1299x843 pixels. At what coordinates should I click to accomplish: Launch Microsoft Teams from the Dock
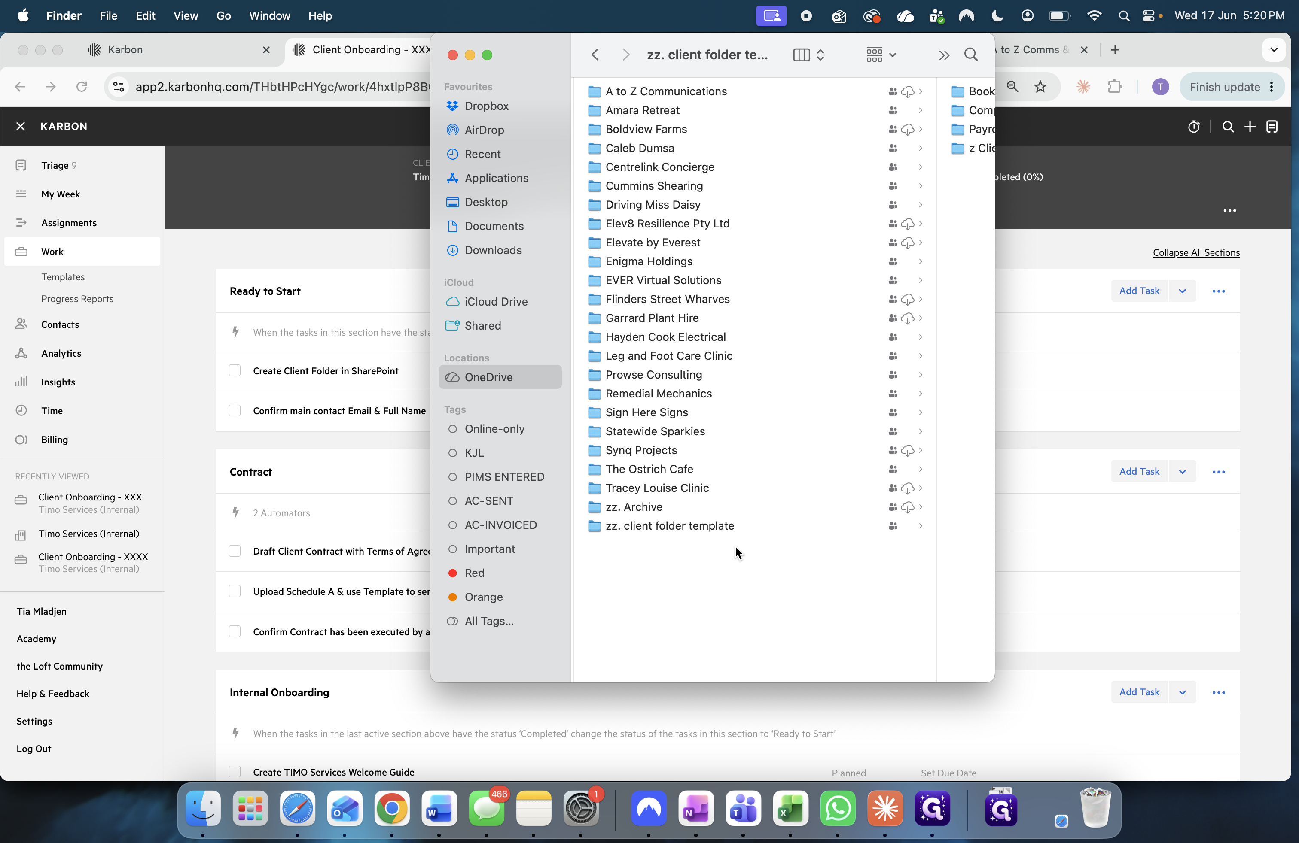[x=743, y=808]
